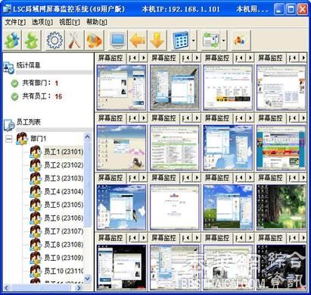Screen dimensions: 311x295
Task: Click the 统计信息 section icon
Action: [x=9, y=67]
